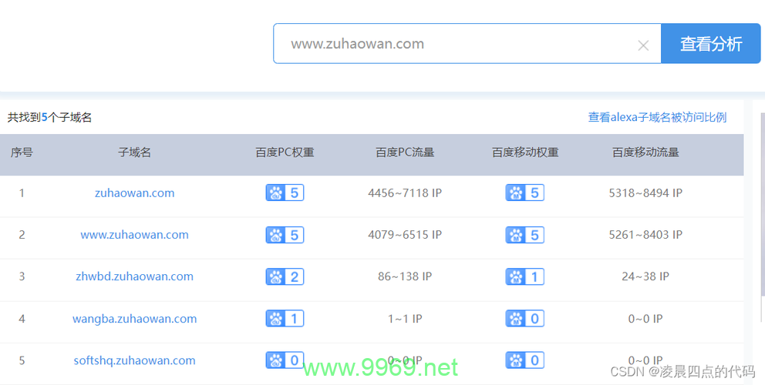Select the 4456~7118 IP traffic cell
The image size is (765, 385).
tap(405, 193)
